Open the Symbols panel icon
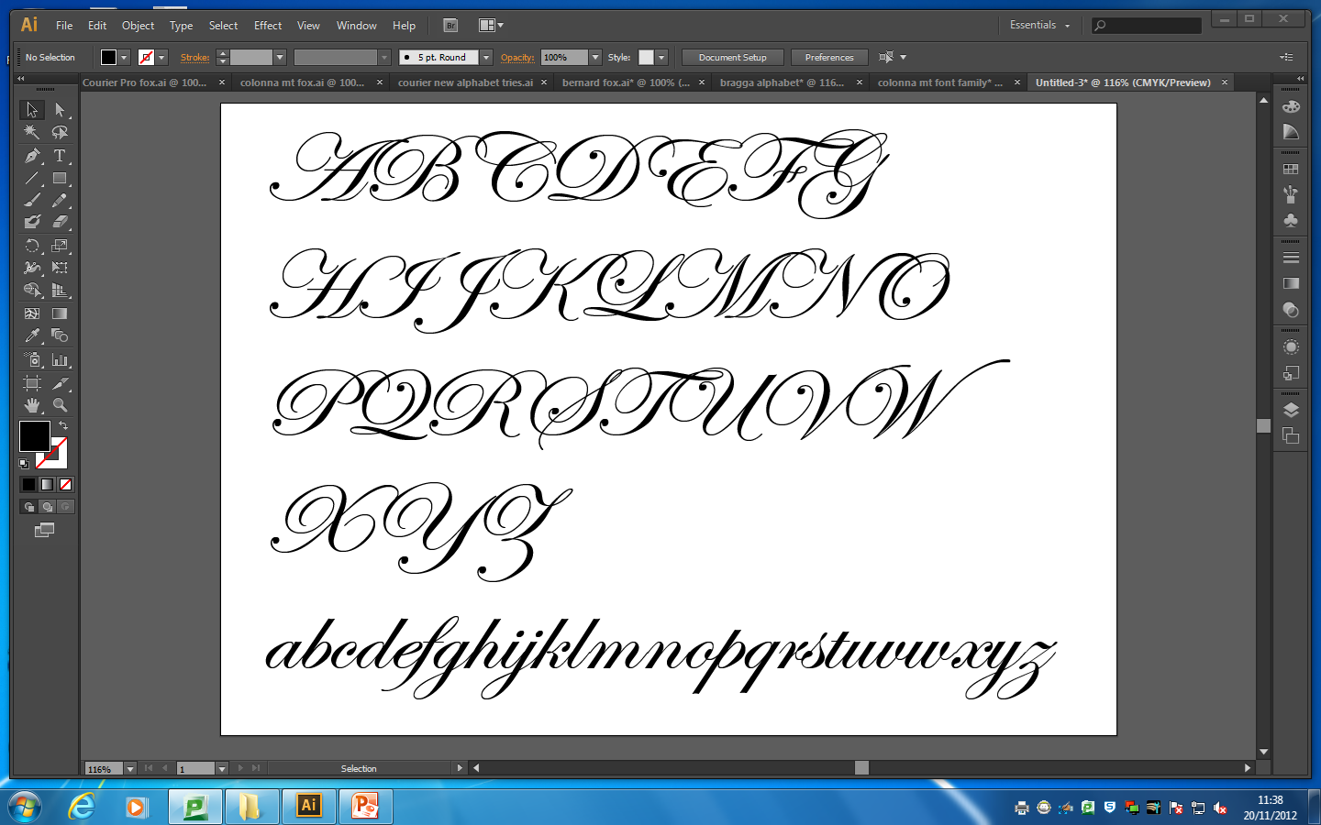Viewport: 1321px width, 825px height. tap(1291, 220)
